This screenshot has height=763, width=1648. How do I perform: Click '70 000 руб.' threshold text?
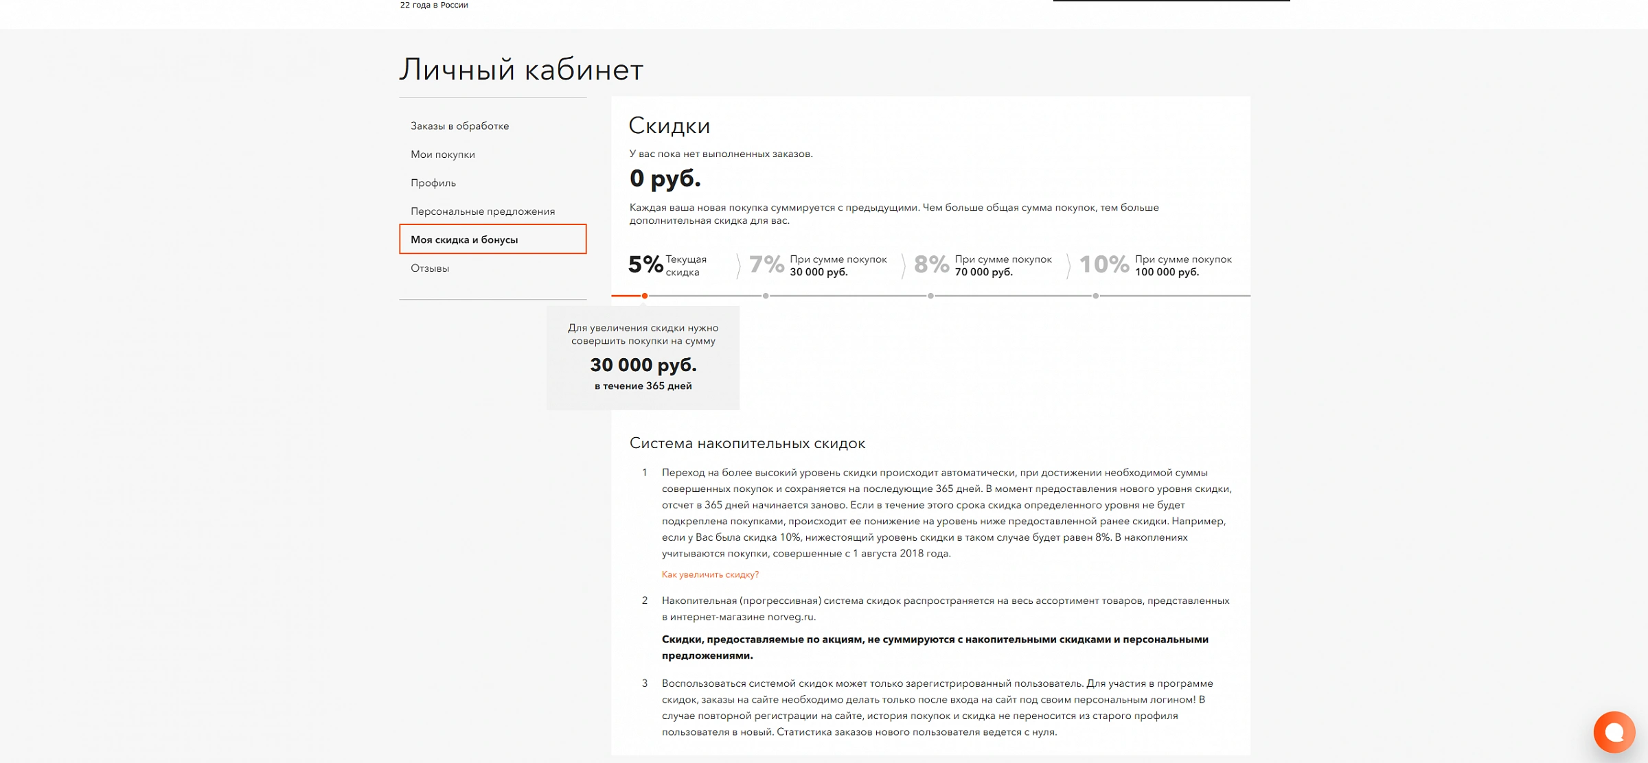pyautogui.click(x=983, y=272)
